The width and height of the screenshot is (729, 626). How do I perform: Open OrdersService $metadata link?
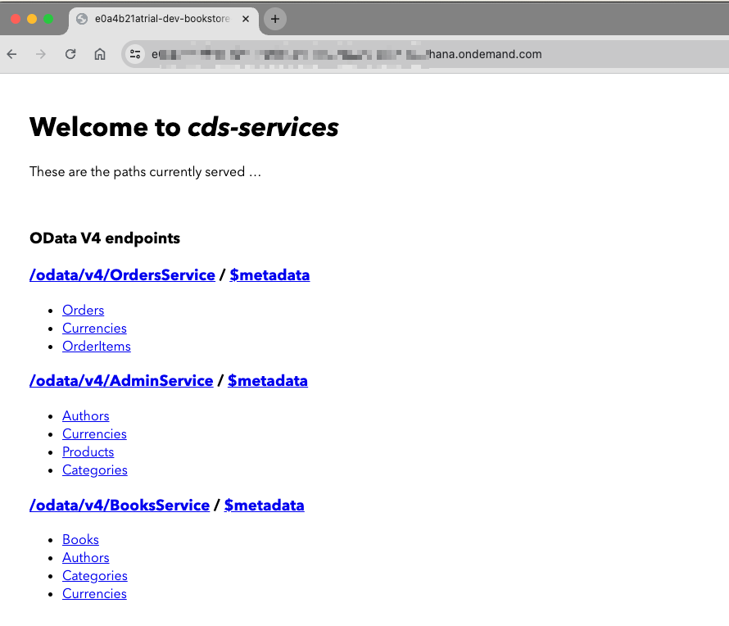269,274
